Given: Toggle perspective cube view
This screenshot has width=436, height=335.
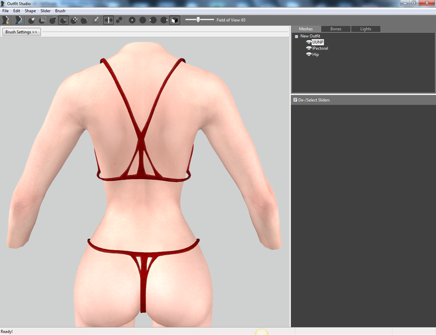Looking at the screenshot, I should point(174,20).
